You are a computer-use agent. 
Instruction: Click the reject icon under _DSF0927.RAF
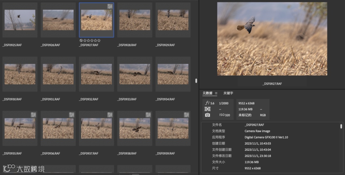pos(81,41)
